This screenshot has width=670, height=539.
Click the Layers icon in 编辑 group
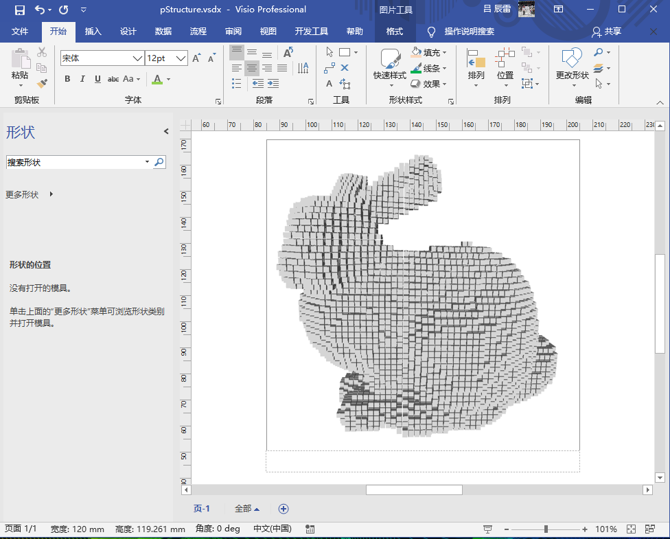pyautogui.click(x=599, y=68)
